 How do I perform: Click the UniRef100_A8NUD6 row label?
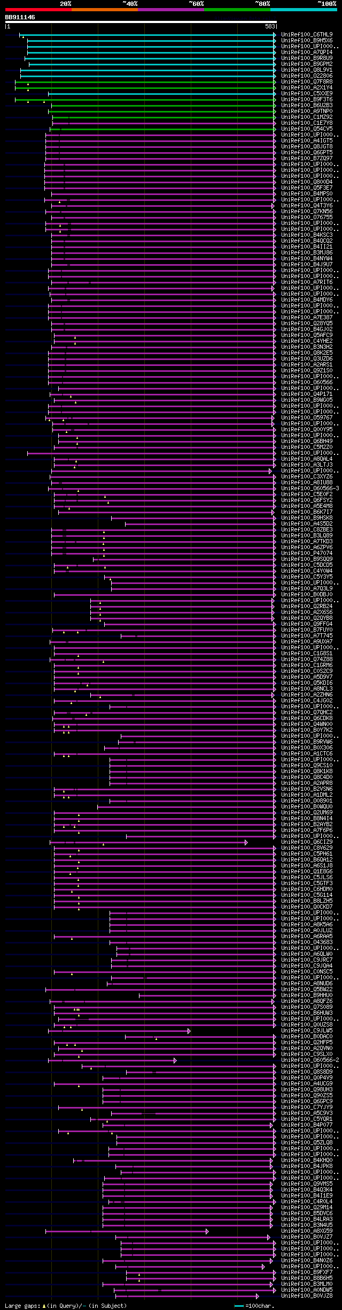(307, 984)
